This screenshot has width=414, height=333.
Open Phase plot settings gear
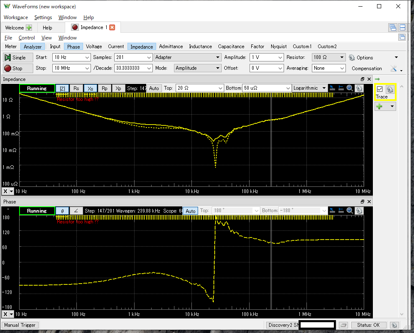359,211
